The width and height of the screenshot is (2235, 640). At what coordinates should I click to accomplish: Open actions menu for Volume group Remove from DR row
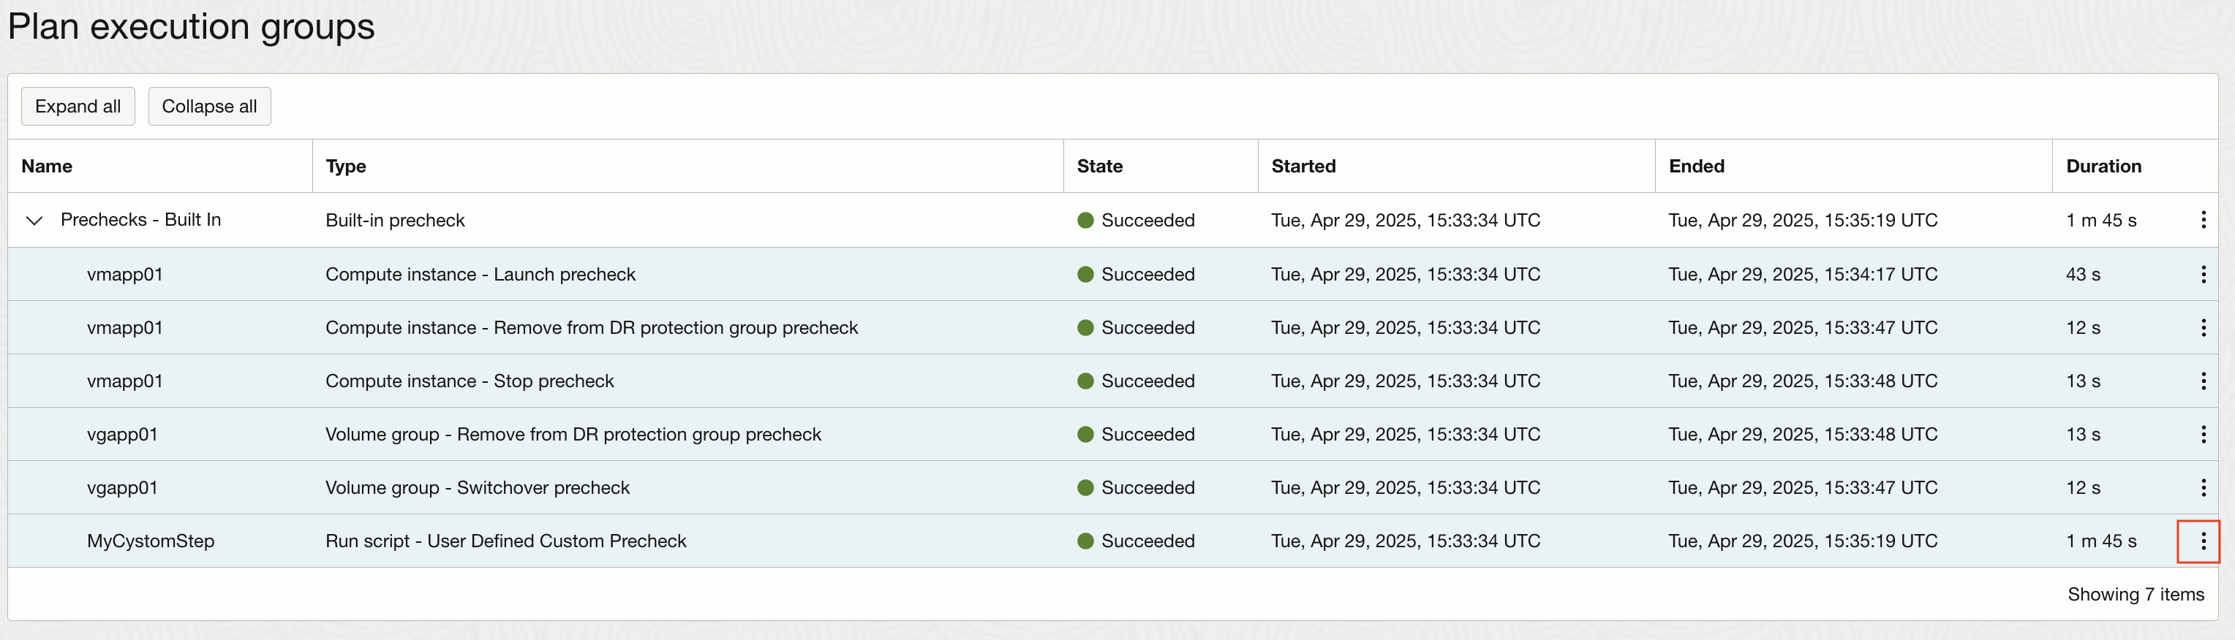tap(2203, 435)
